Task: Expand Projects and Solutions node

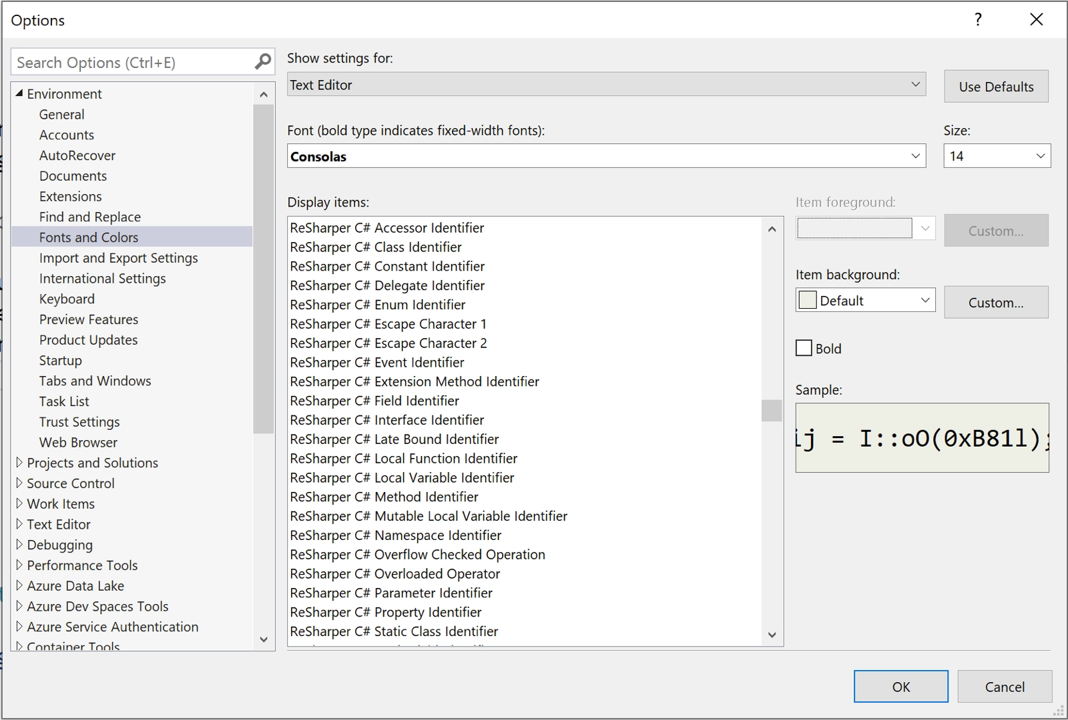Action: coord(19,462)
